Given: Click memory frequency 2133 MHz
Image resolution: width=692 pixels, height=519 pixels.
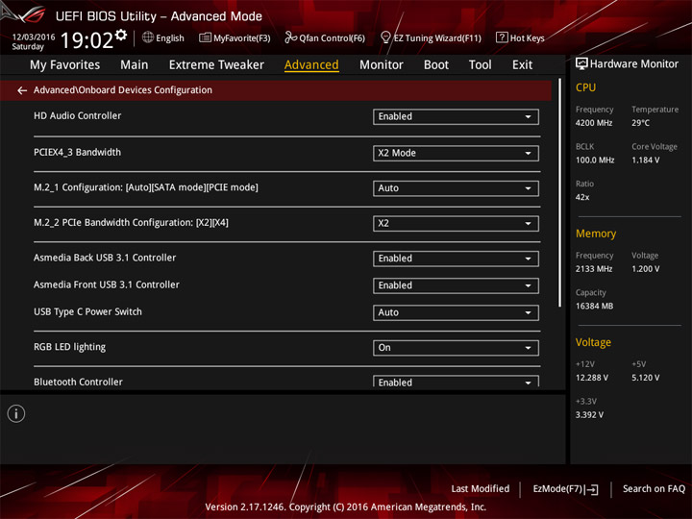Looking at the screenshot, I should [x=594, y=269].
